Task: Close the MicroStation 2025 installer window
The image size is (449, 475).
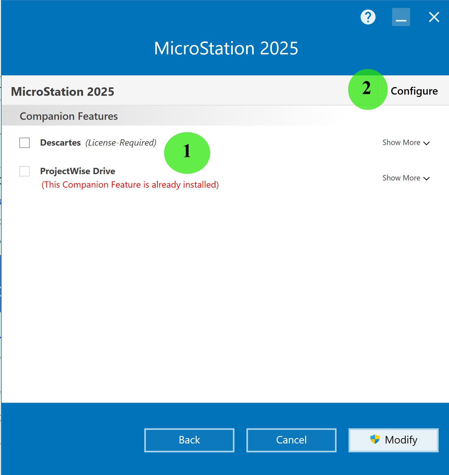Action: tap(434, 17)
